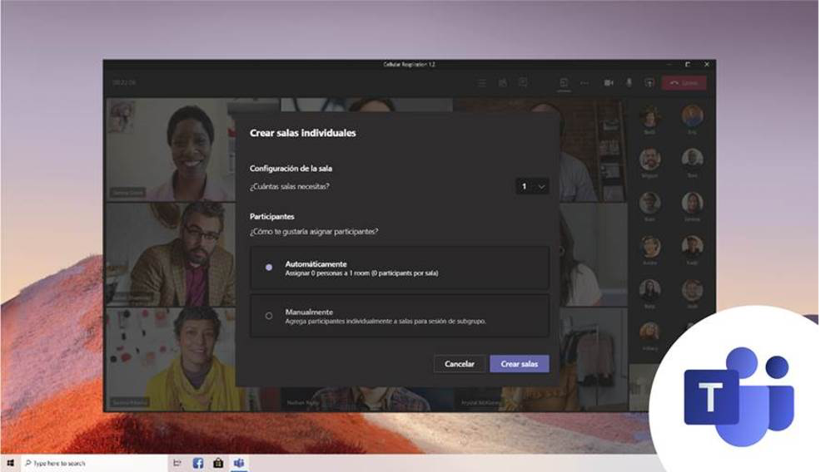Image resolution: width=819 pixels, height=472 pixels.
Task: Open the room count dropdown showing 1
Action: coord(532,186)
